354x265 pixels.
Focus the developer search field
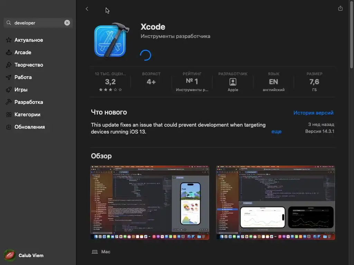click(38, 23)
